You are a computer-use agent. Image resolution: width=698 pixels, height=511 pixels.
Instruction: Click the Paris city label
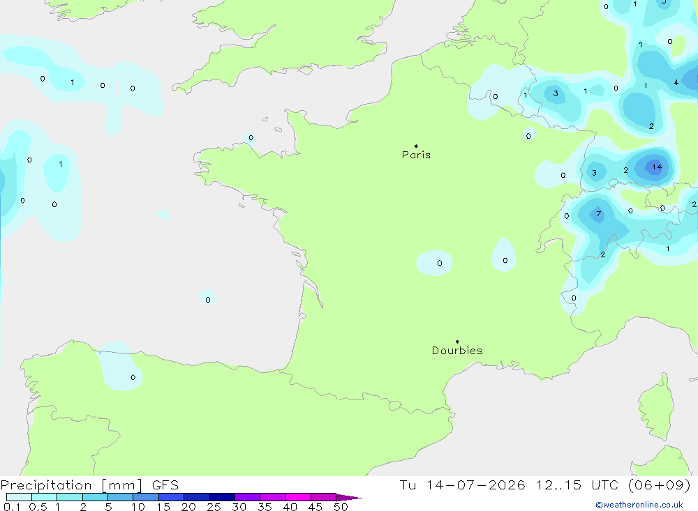tap(416, 155)
